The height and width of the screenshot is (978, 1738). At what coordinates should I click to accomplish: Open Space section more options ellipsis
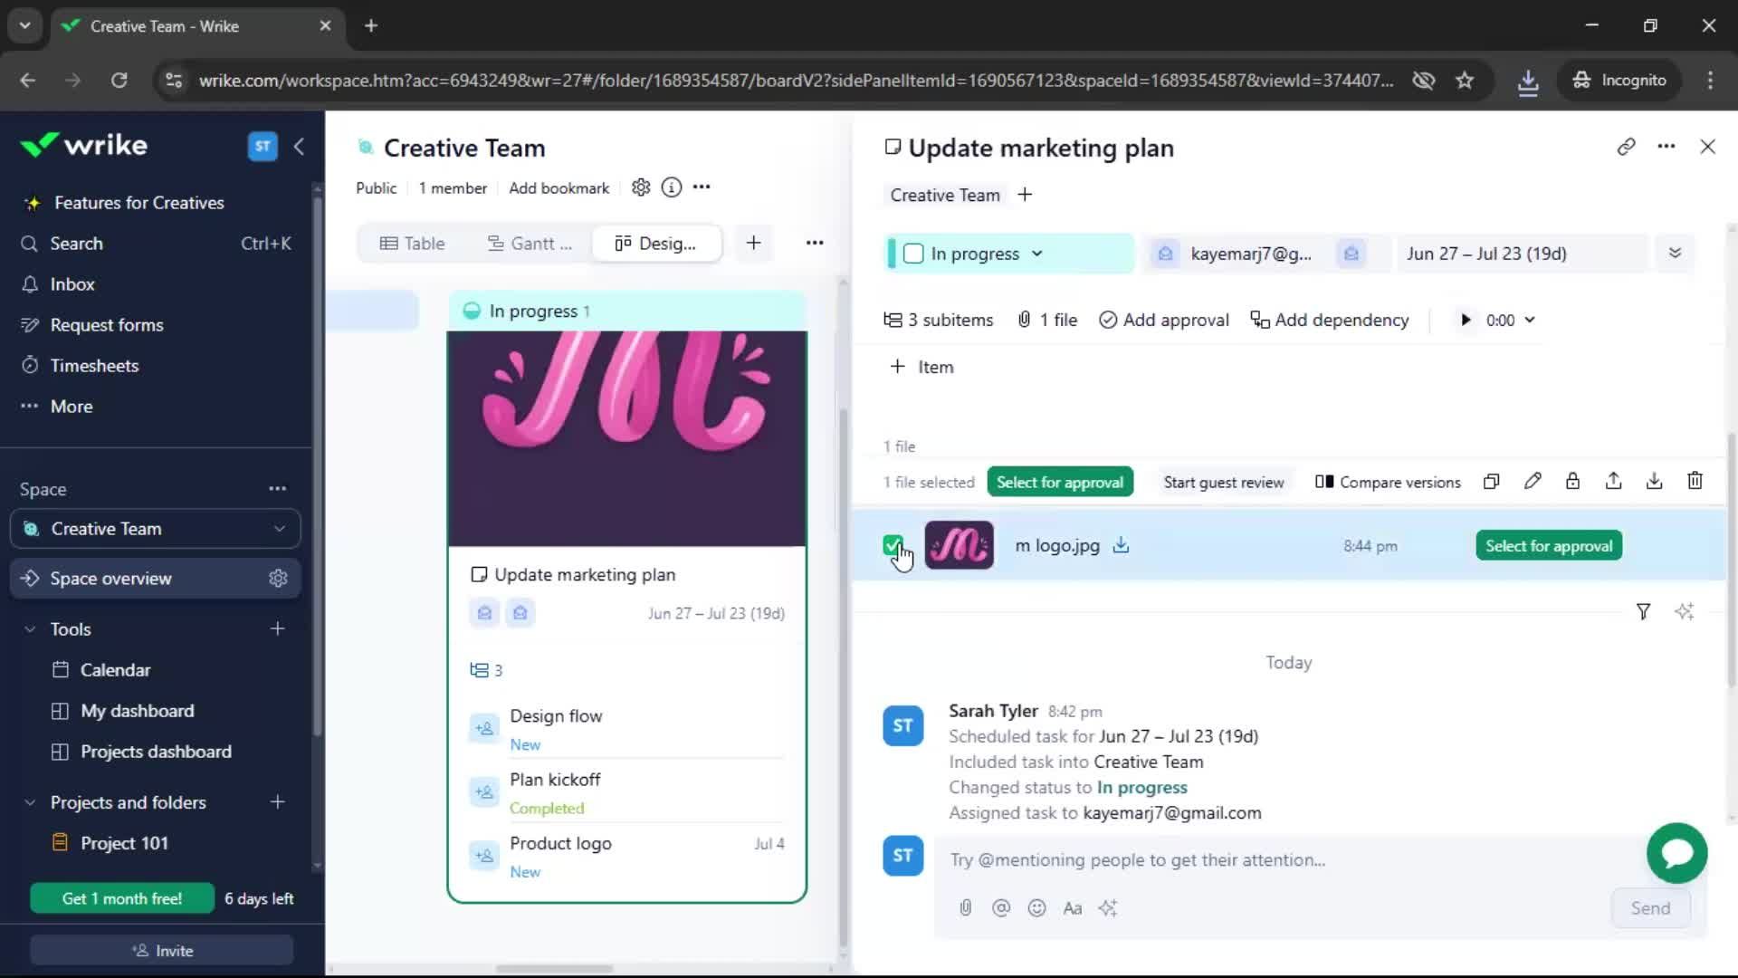[277, 489]
